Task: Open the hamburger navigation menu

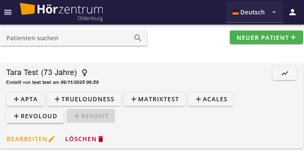Action: click(8, 12)
